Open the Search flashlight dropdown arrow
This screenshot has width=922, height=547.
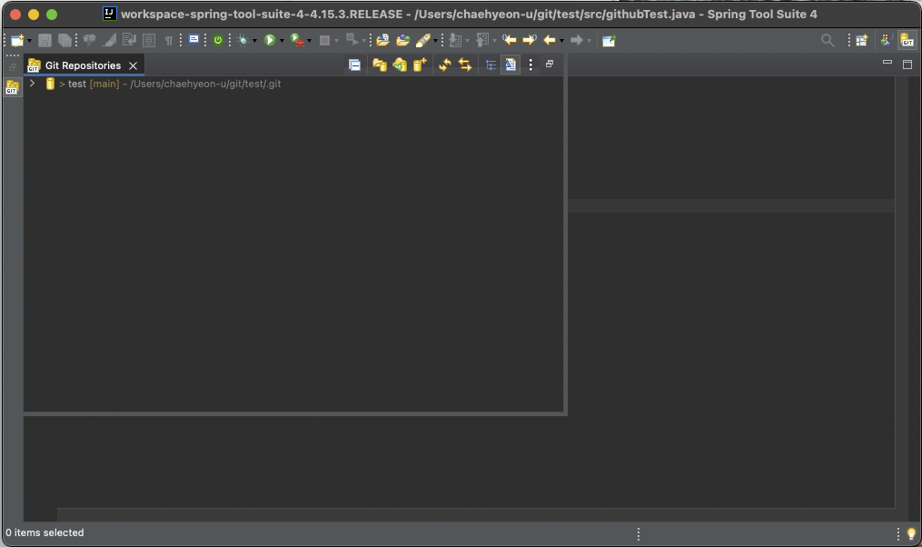tap(435, 41)
